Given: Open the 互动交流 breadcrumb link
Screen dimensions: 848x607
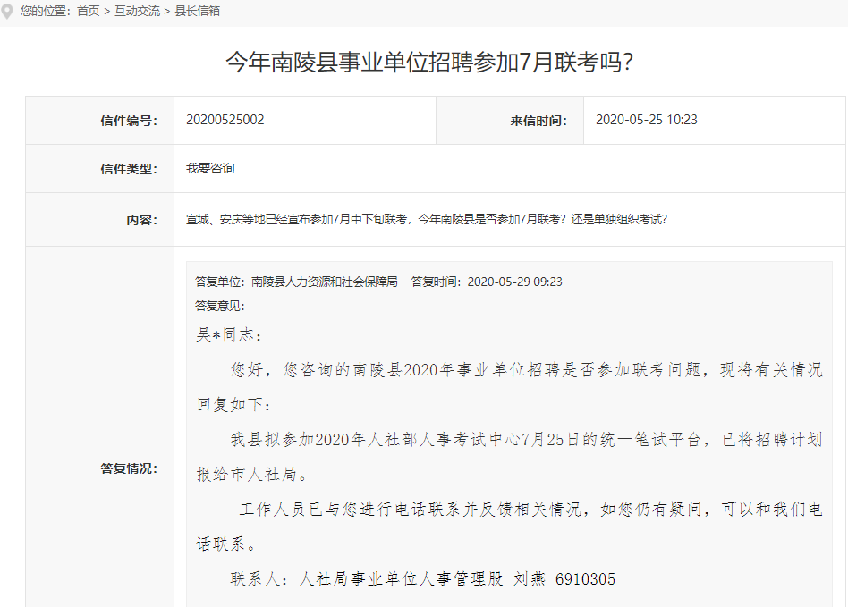Looking at the screenshot, I should [137, 12].
